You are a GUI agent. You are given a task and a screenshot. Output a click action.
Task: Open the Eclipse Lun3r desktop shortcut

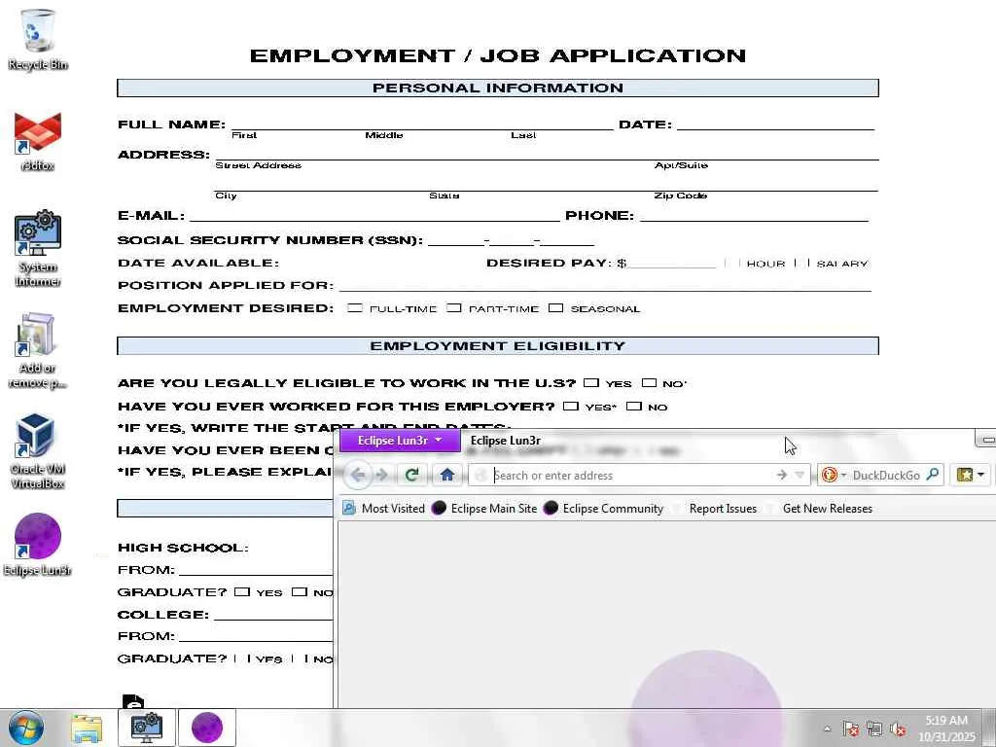(x=38, y=545)
